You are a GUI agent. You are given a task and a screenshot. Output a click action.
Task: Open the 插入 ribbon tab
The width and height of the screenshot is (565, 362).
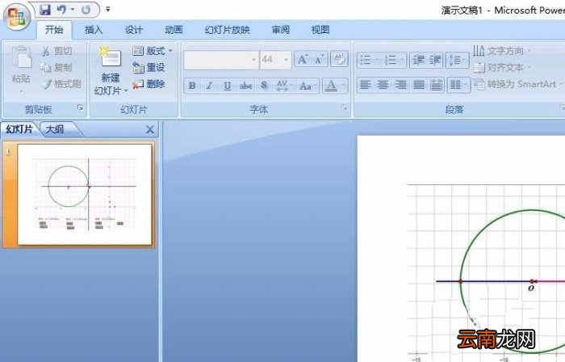point(94,30)
